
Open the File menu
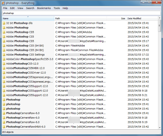click(5, 8)
